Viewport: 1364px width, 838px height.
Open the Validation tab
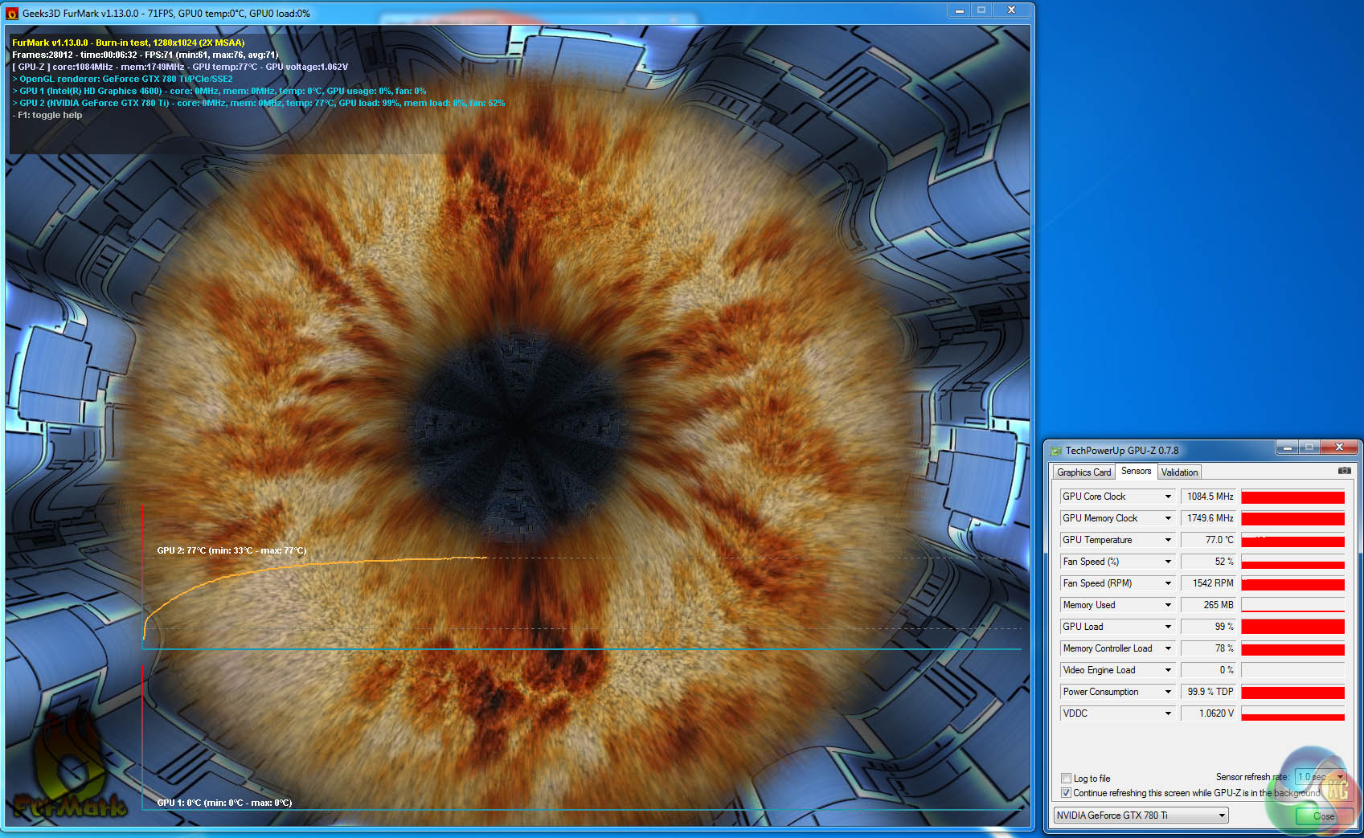pos(1179,472)
